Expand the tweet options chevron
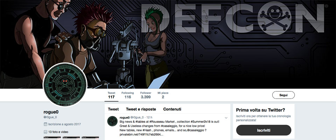Screen dimensions: 336x140 226,118
